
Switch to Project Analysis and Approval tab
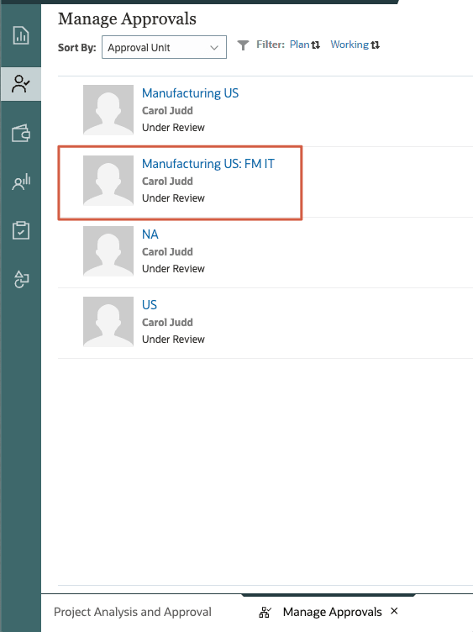pos(133,612)
